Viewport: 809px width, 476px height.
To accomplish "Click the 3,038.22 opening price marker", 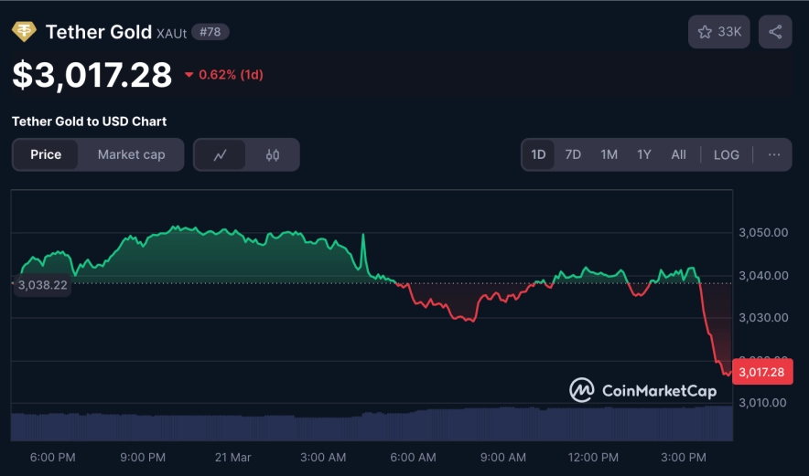I will click(x=41, y=285).
